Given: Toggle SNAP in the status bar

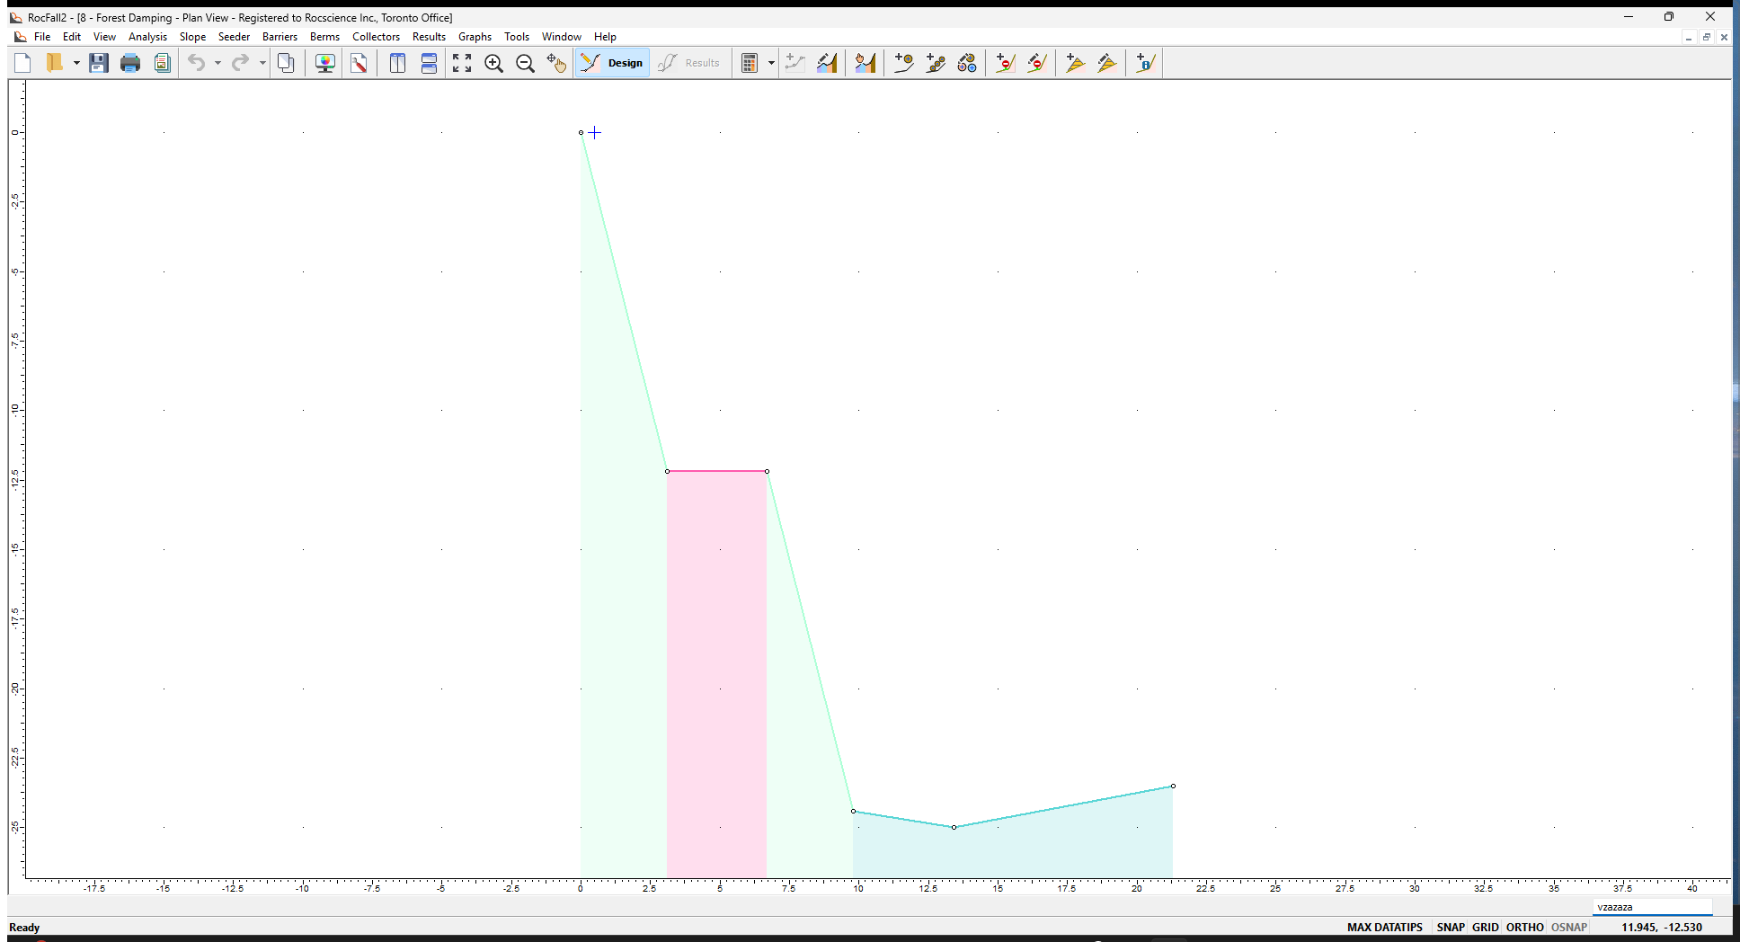Looking at the screenshot, I should pos(1450,927).
